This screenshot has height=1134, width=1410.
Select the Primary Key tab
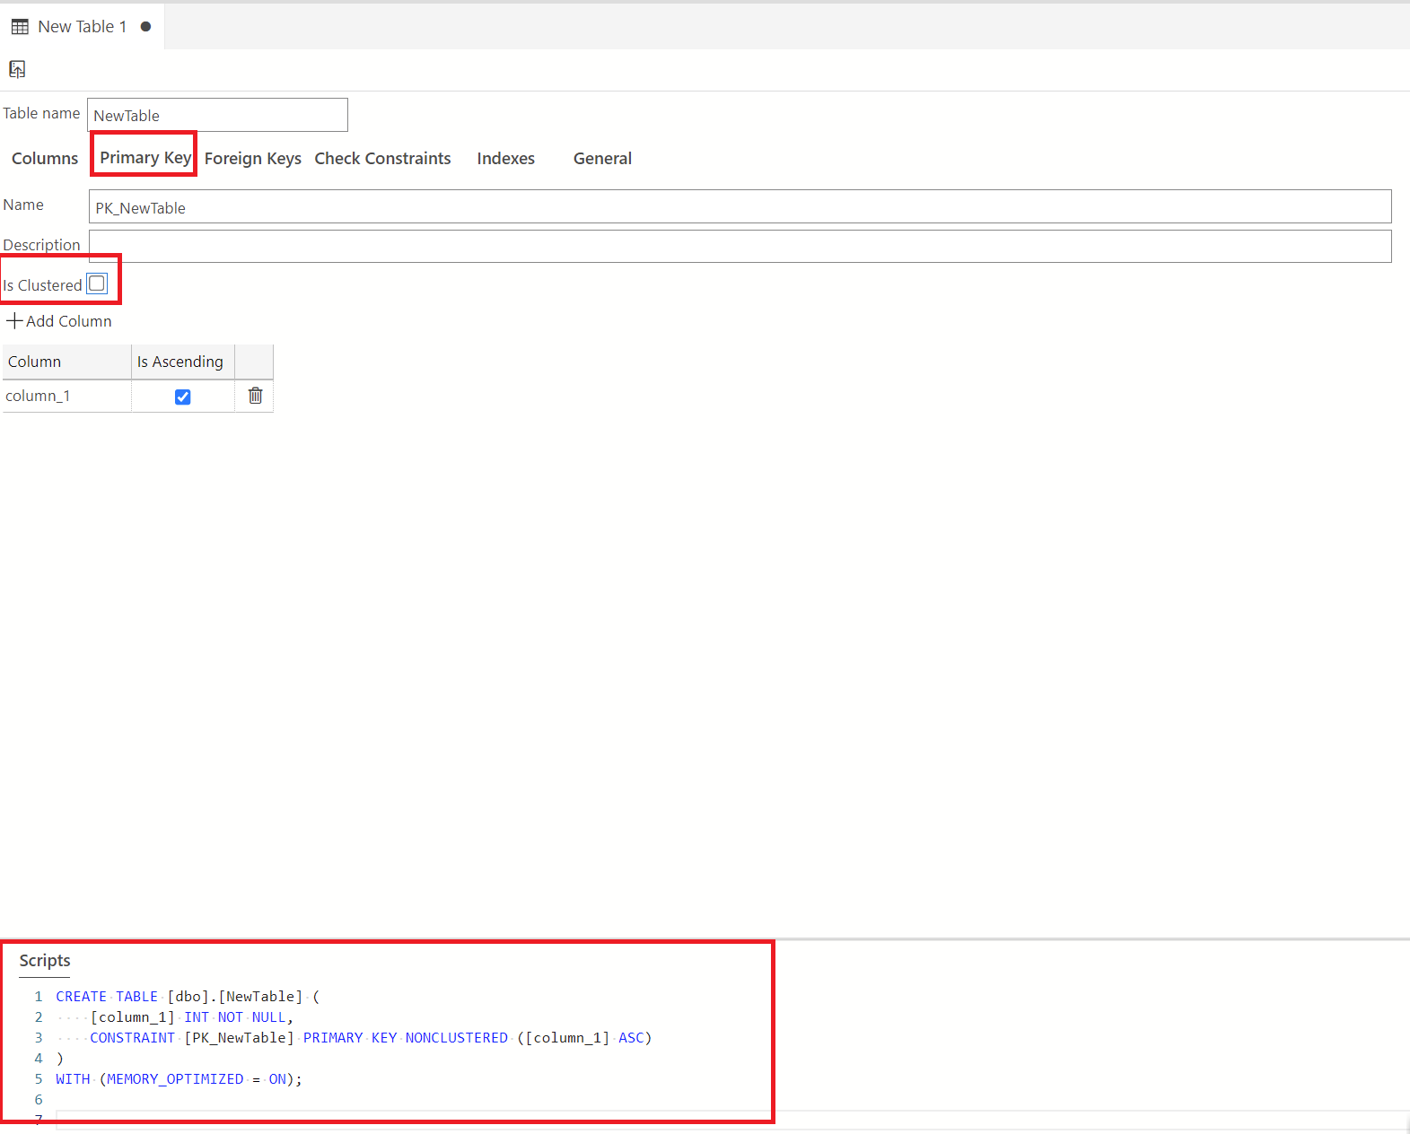[145, 158]
